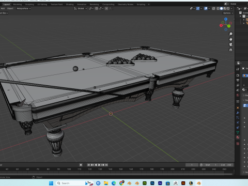The height and width of the screenshot is (186, 248).
Task: Open the Object menu in the viewport header
Action: point(10,8)
